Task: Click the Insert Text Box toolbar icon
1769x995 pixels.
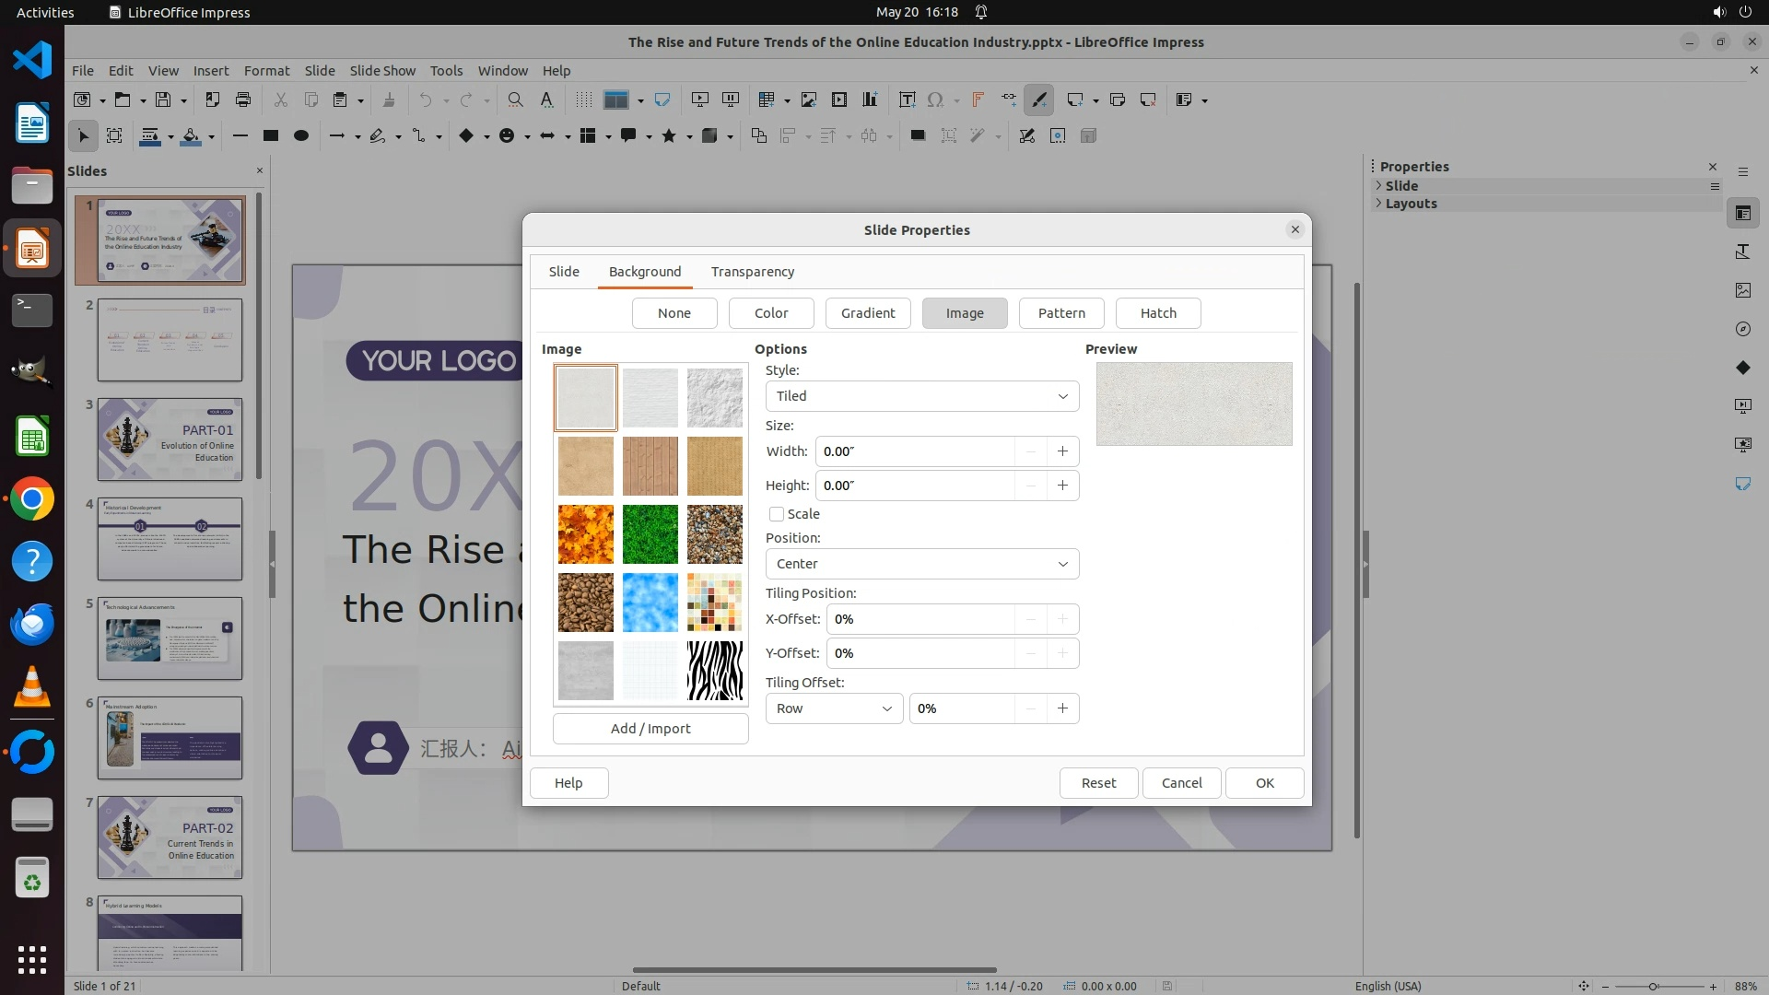Action: [x=907, y=99]
